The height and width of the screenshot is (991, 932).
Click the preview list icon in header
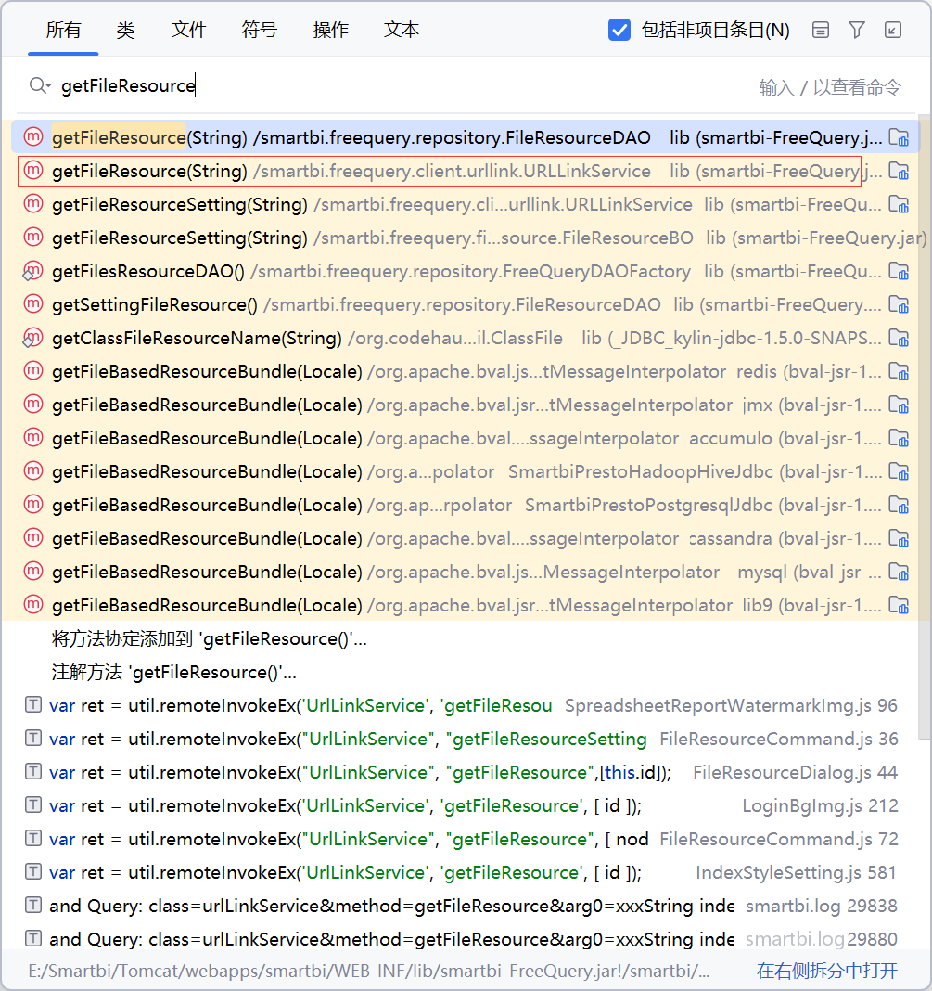pyautogui.click(x=820, y=30)
